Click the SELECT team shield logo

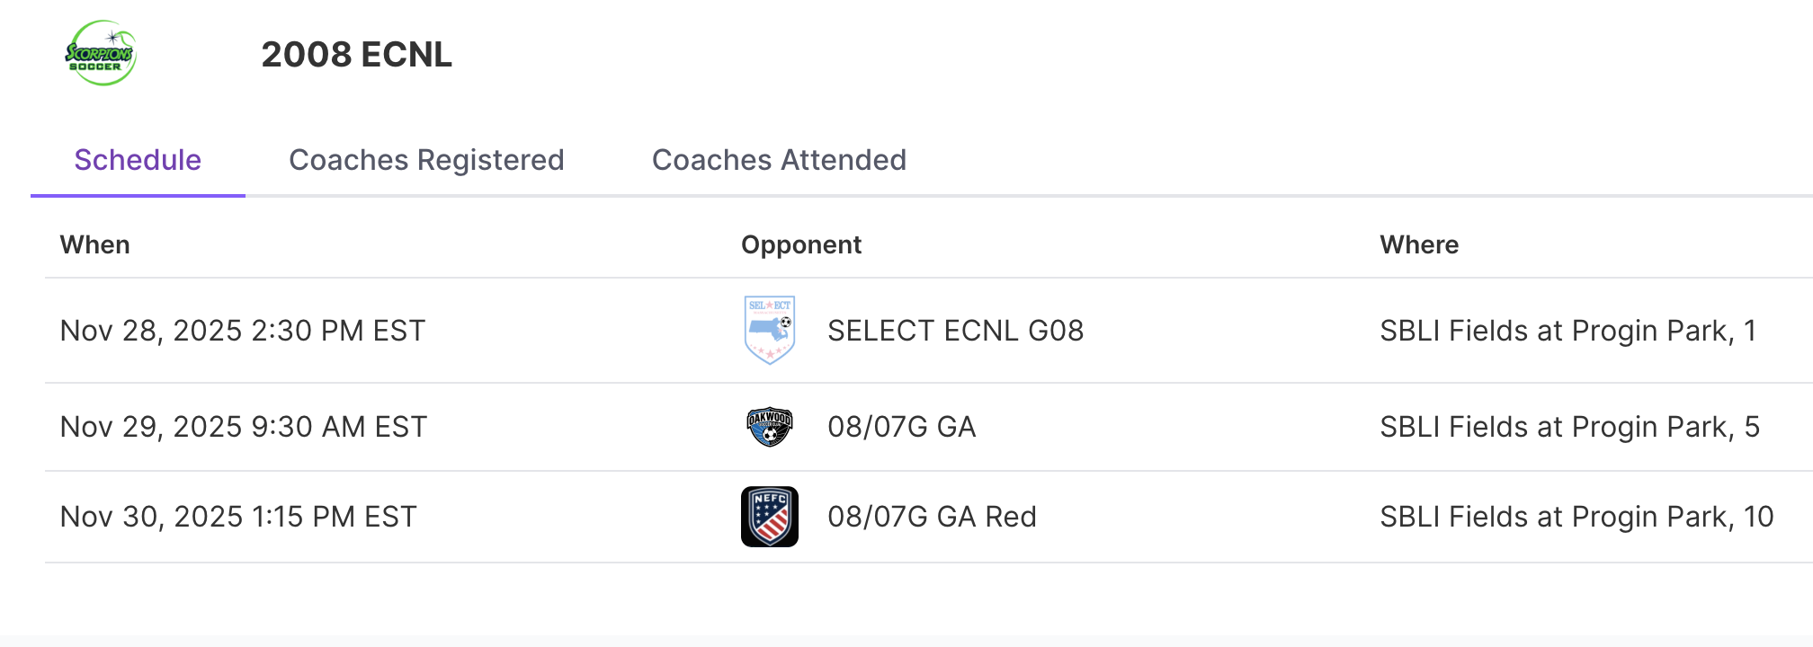click(x=770, y=330)
